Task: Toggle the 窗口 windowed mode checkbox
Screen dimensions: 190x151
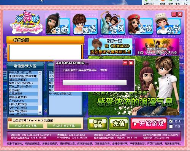Action: (171, 121)
